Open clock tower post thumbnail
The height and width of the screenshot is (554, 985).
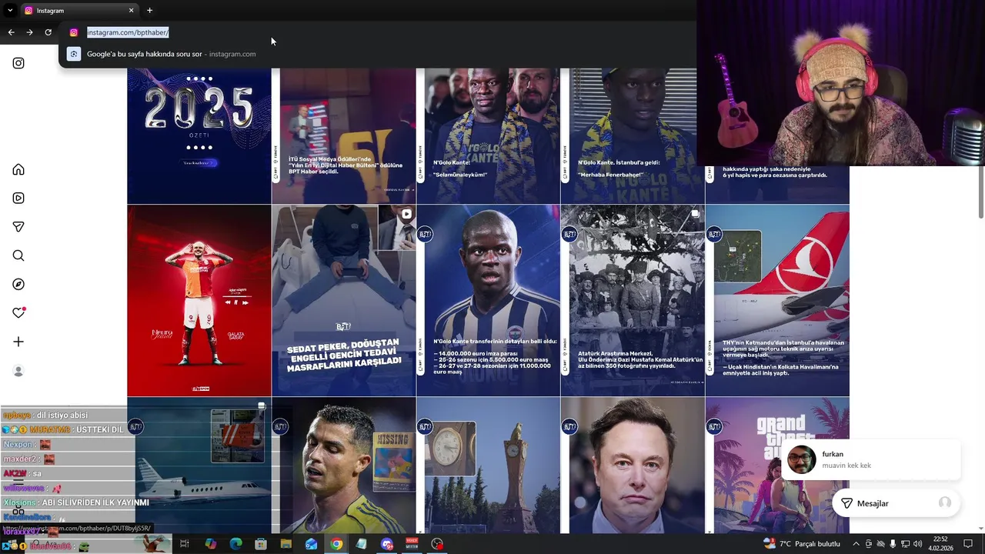(488, 465)
